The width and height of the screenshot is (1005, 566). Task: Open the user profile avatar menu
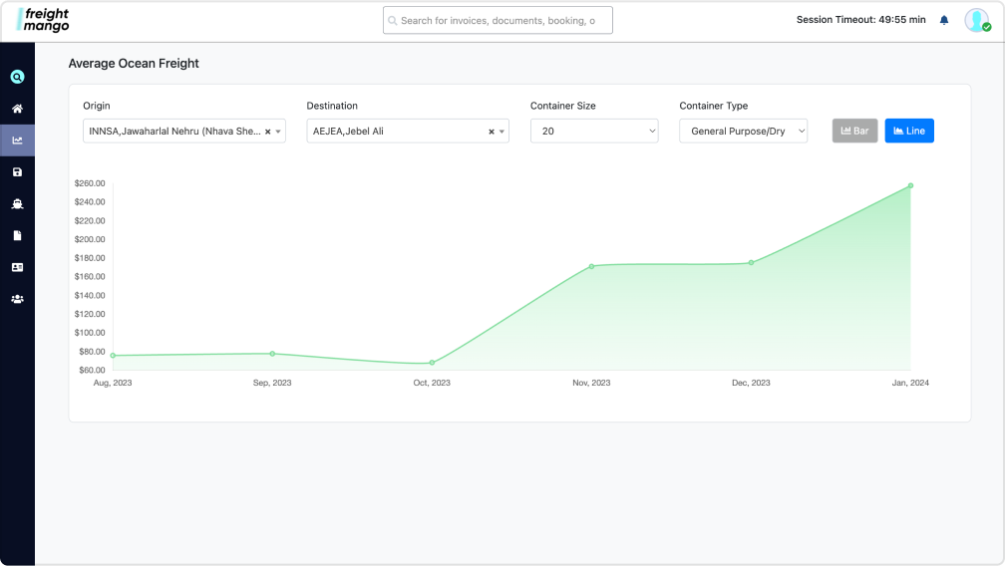coord(977,20)
